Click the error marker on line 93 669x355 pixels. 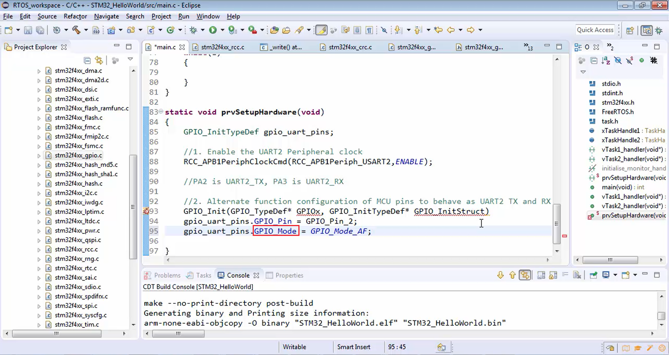pyautogui.click(x=146, y=211)
